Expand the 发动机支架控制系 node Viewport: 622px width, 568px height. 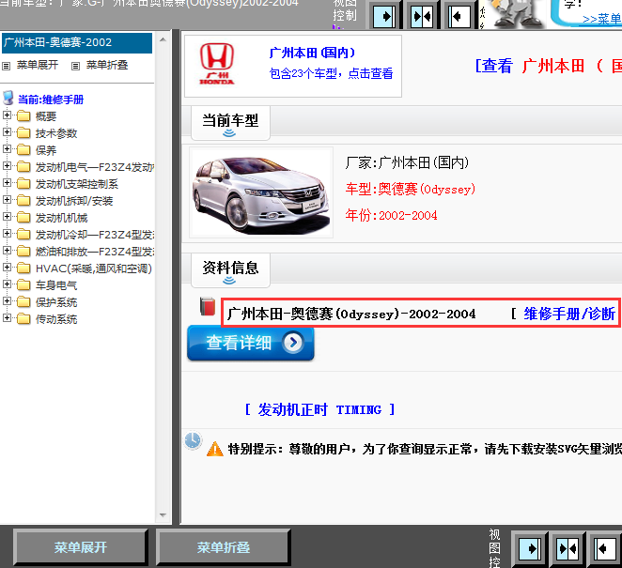coord(7,182)
